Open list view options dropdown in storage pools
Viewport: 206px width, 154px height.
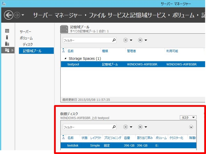click(x=128, y=40)
